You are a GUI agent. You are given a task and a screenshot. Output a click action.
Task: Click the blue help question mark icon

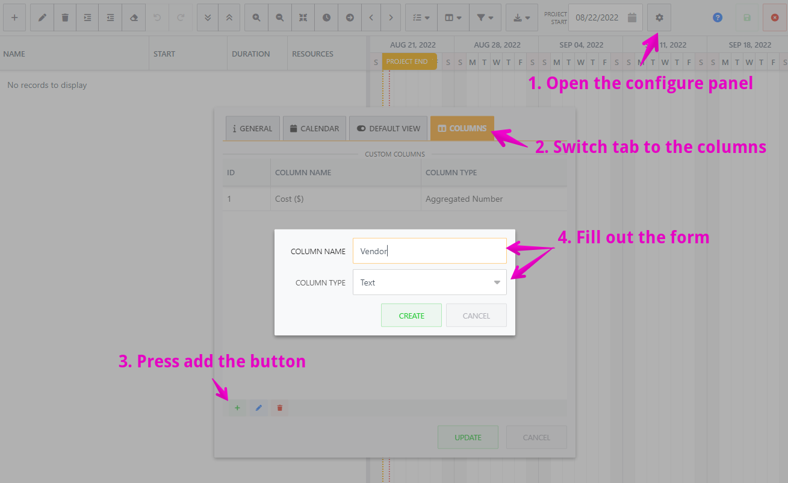(x=717, y=17)
